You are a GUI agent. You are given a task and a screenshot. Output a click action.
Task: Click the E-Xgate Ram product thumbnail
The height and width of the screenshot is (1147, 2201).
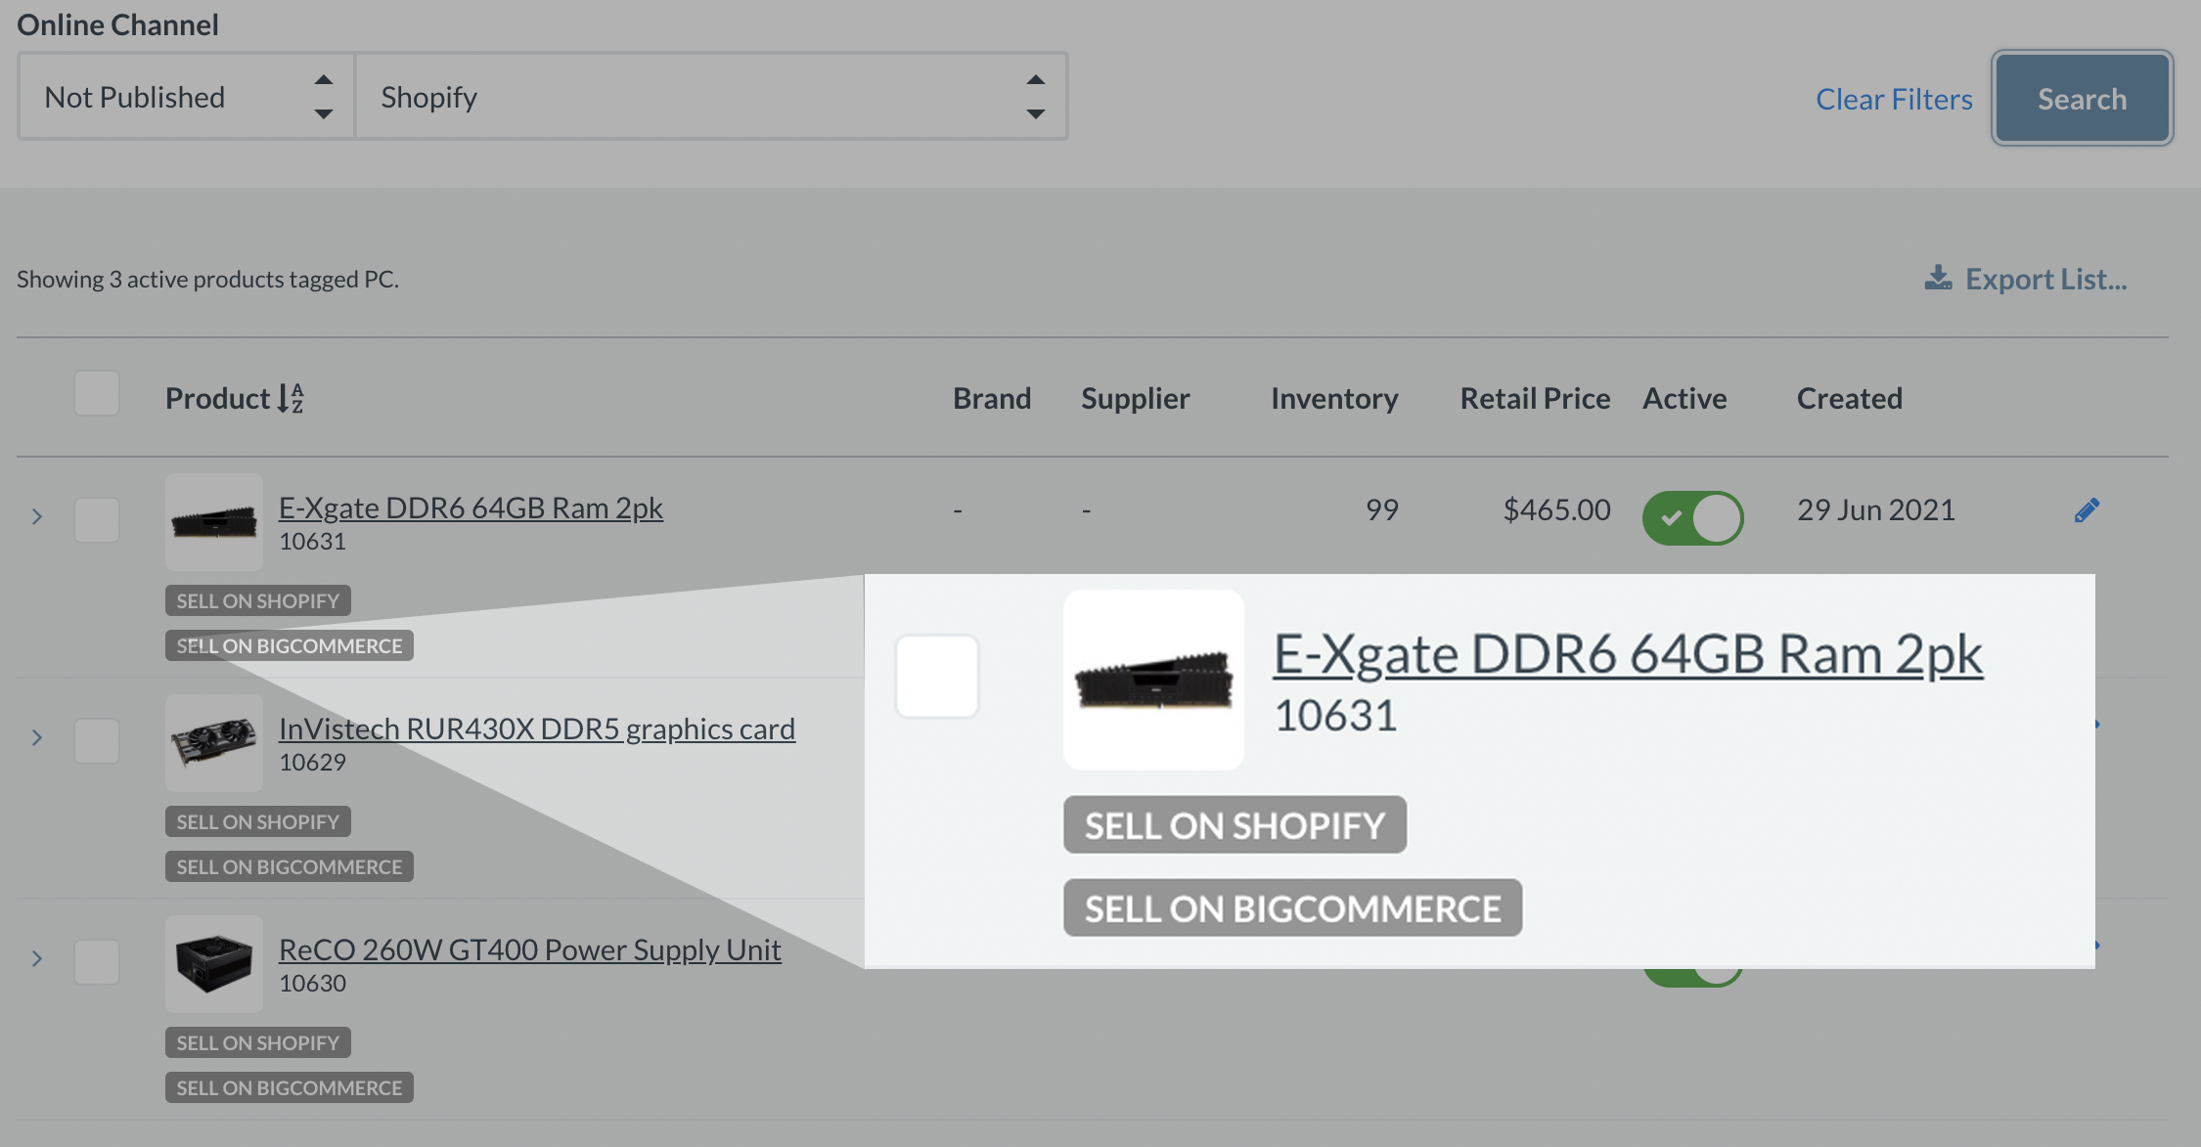[214, 522]
